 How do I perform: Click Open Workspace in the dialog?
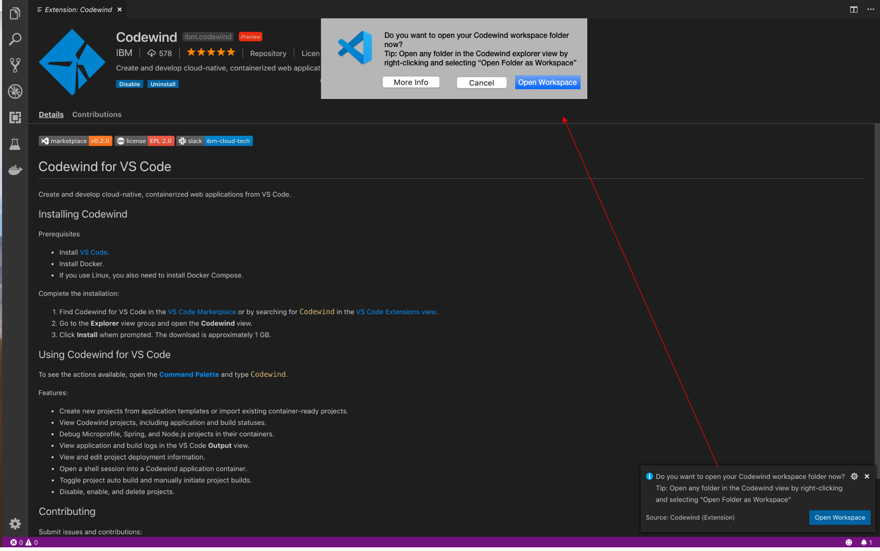(548, 82)
